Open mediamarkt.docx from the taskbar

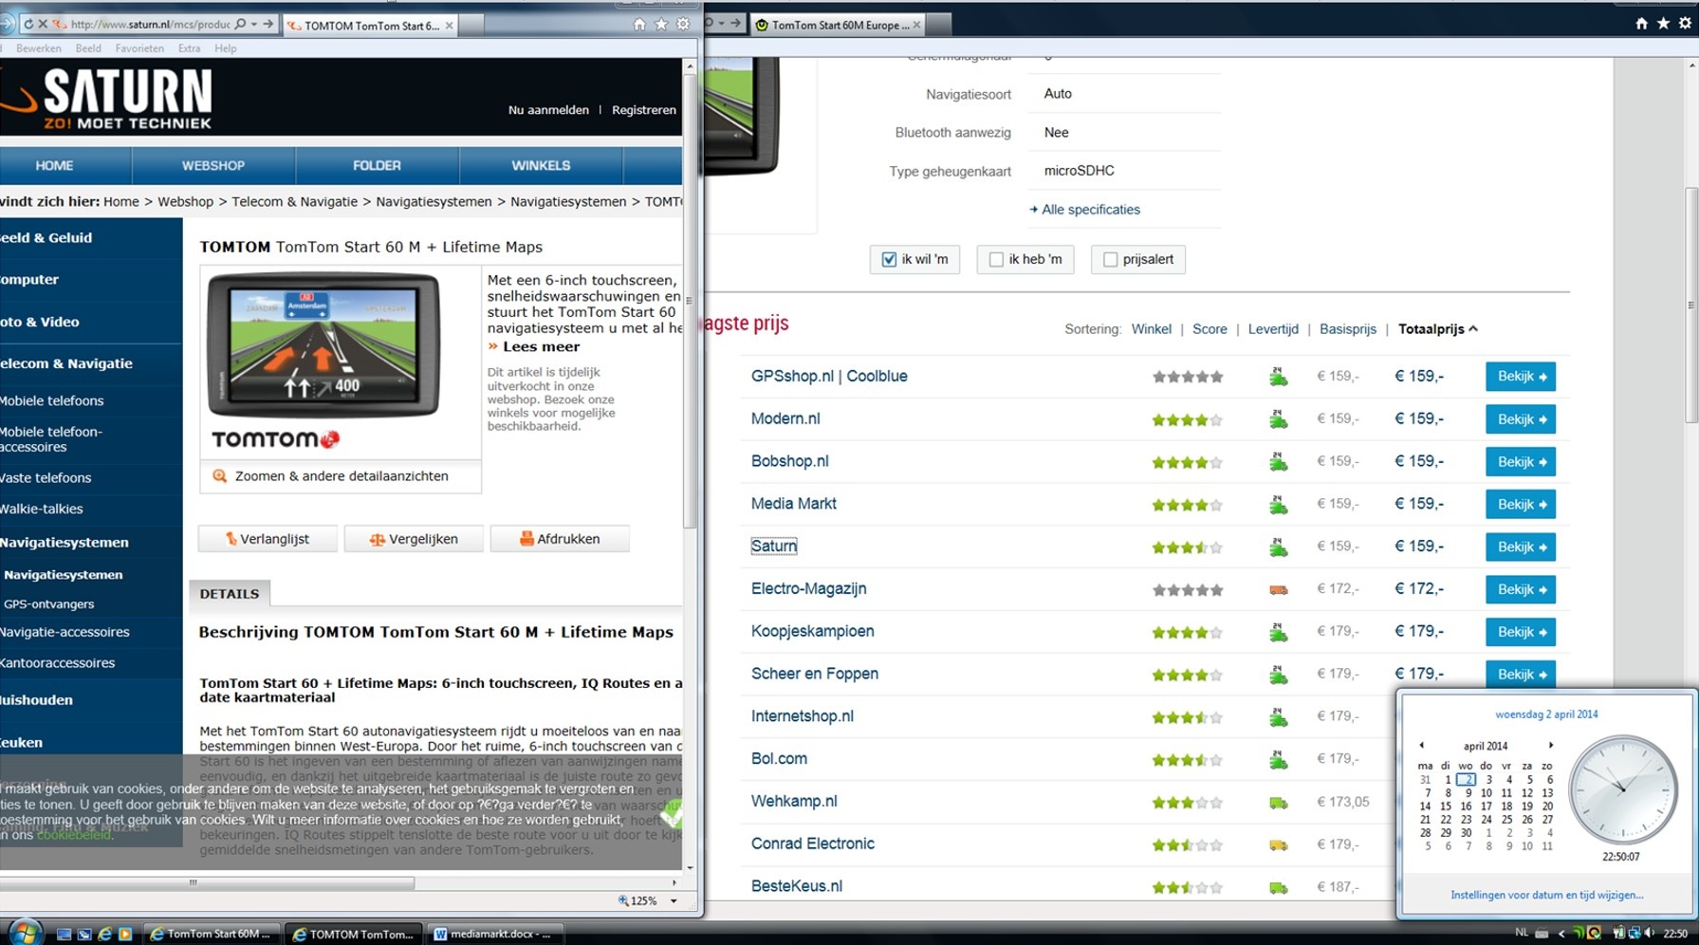point(494,934)
